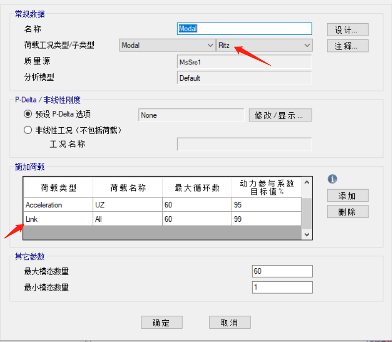Click the 最小模态数量 field with 1
The height and width of the screenshot is (342, 392).
click(x=282, y=287)
